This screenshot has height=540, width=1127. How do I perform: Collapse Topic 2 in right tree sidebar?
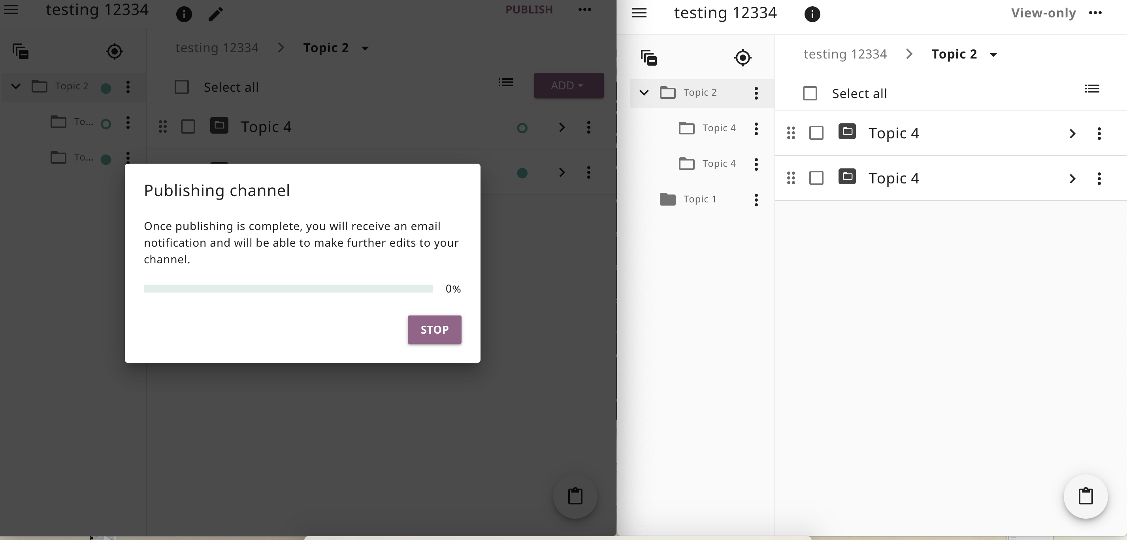[x=644, y=93]
